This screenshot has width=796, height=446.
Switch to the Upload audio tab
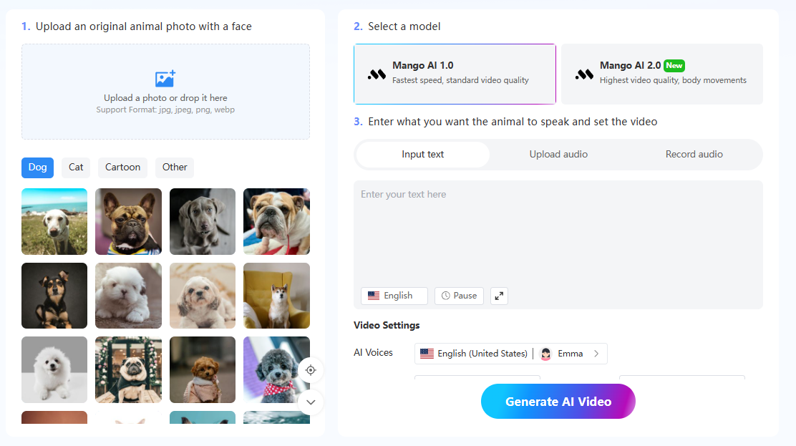click(558, 155)
